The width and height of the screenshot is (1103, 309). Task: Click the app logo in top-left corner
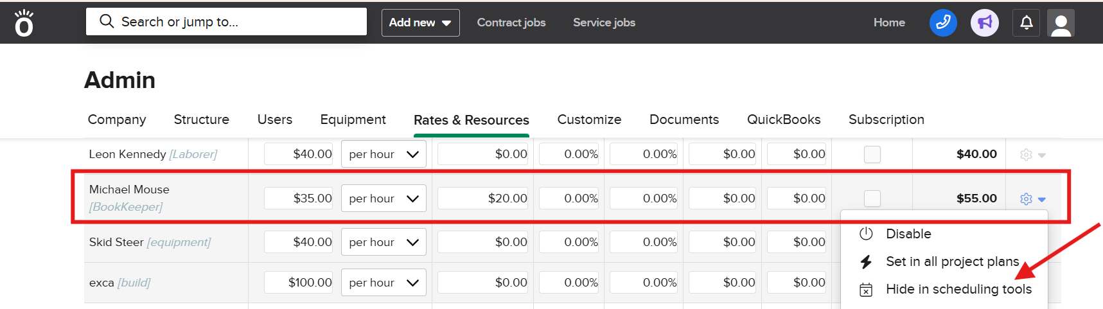(24, 23)
